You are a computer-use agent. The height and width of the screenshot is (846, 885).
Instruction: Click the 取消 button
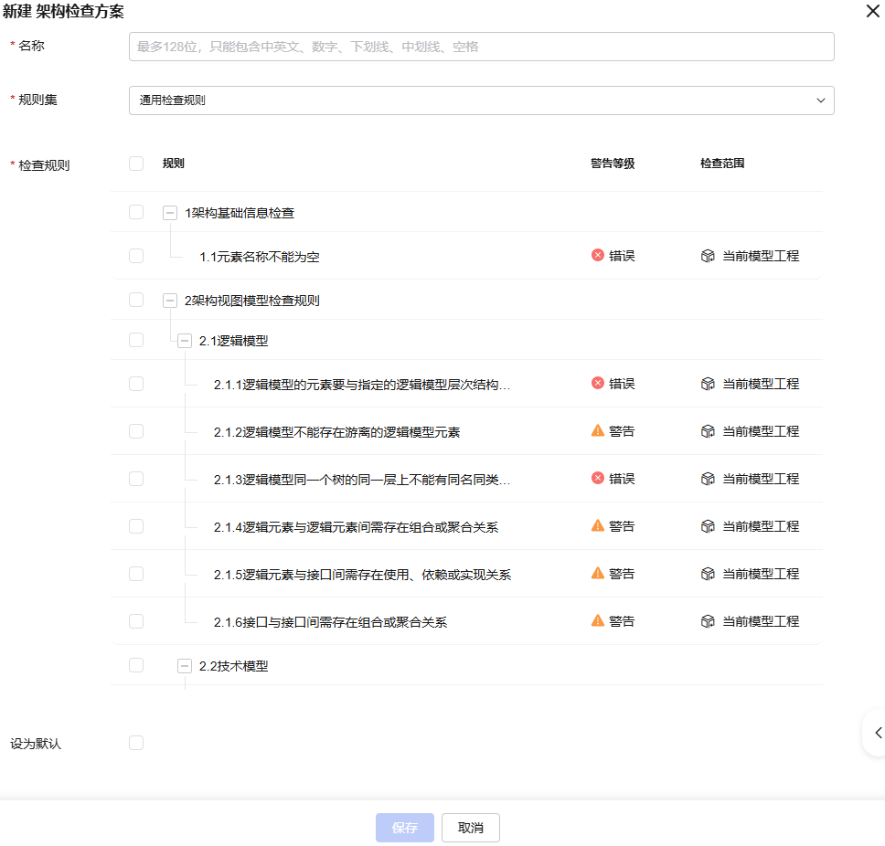[x=470, y=827]
